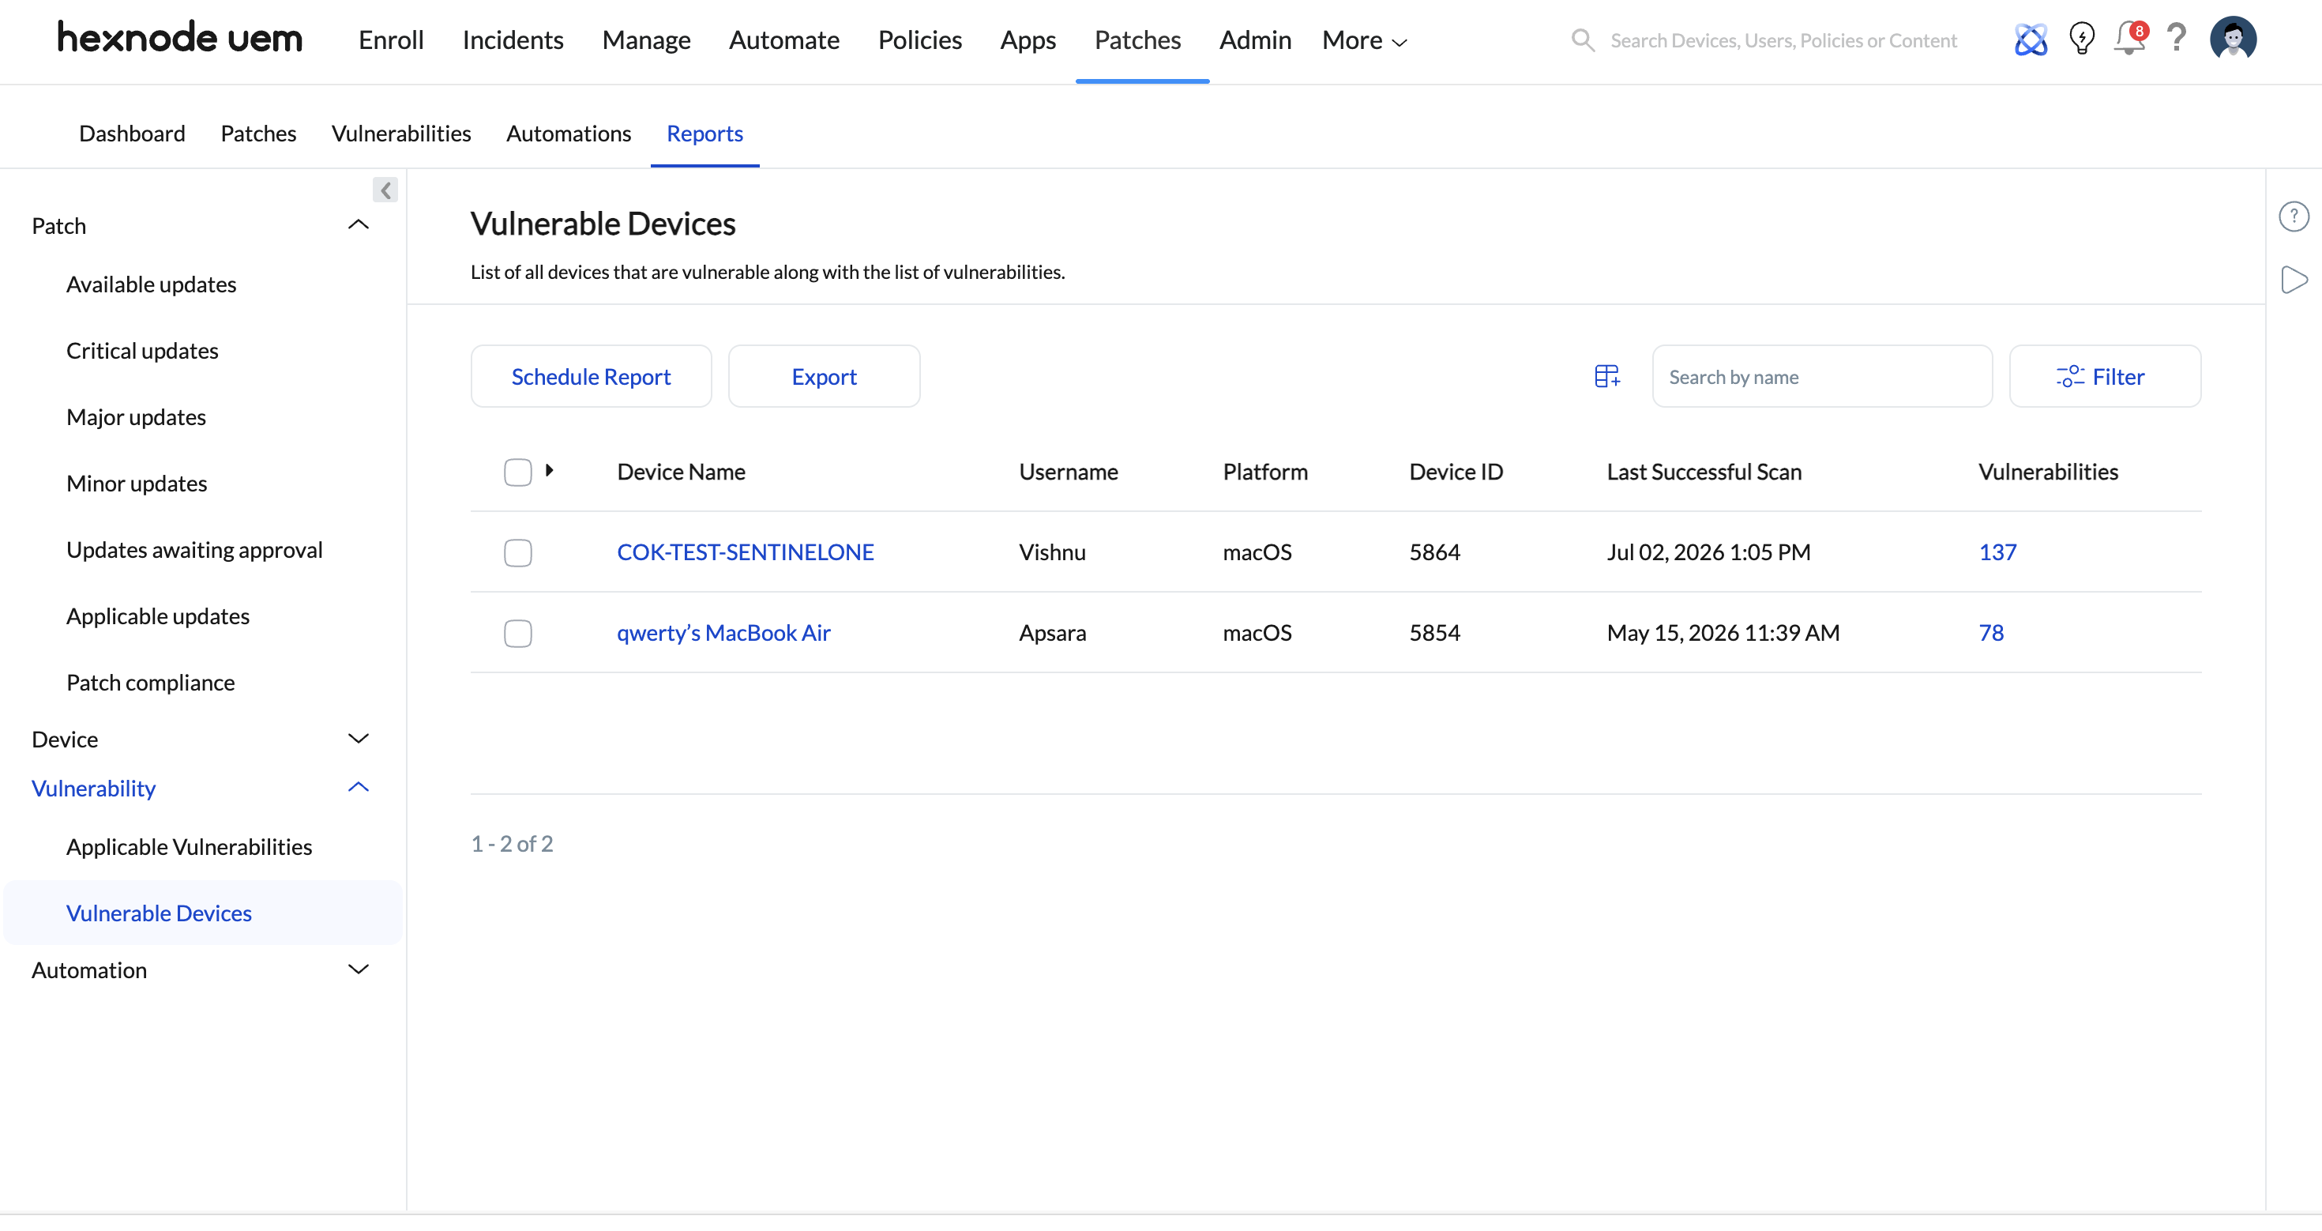
Task: Open the qwerty's MacBook Air device link
Action: [x=723, y=633]
